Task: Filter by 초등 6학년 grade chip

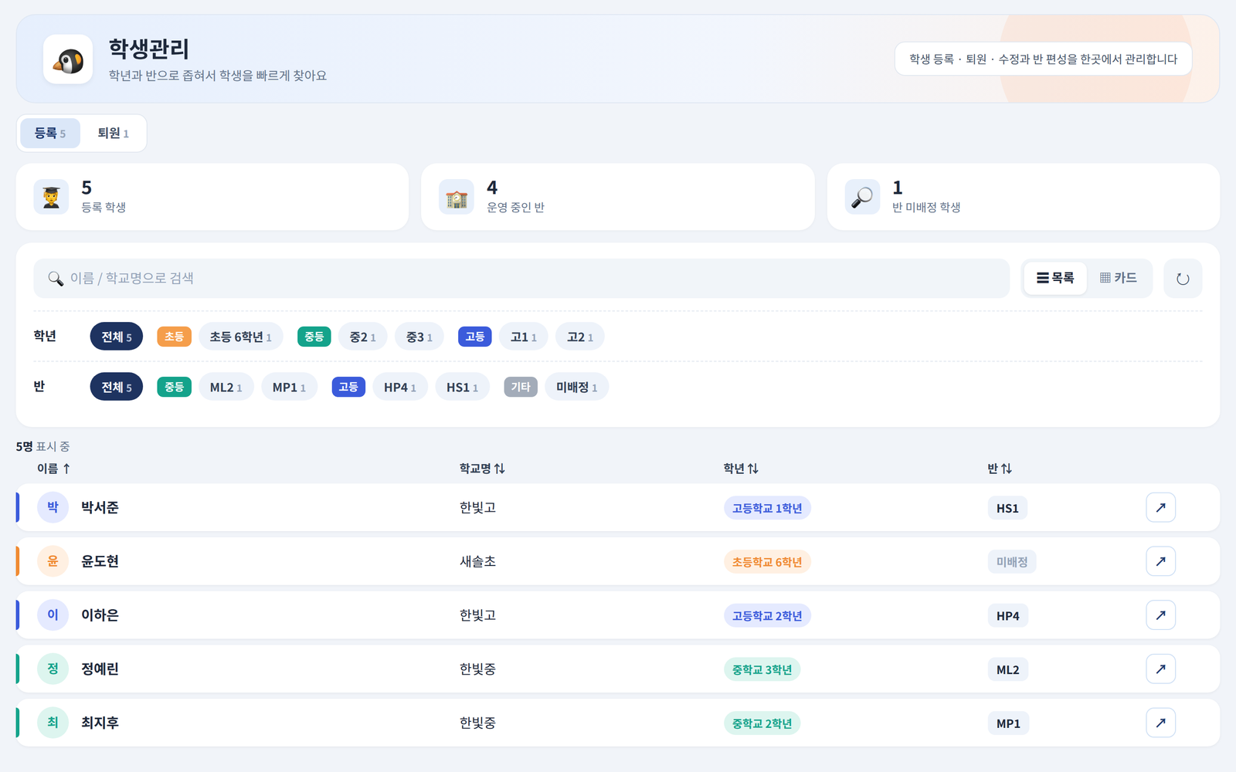Action: coord(241,337)
